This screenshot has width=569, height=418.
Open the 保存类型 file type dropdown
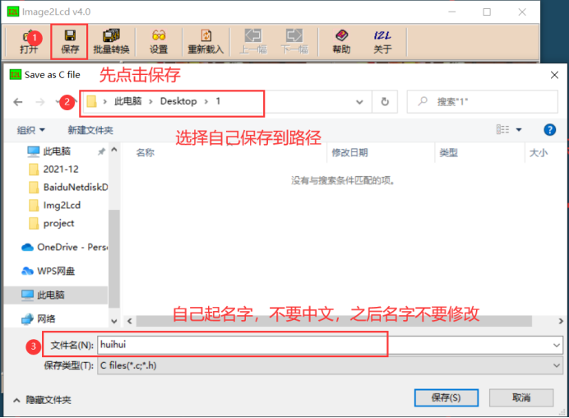pos(330,365)
